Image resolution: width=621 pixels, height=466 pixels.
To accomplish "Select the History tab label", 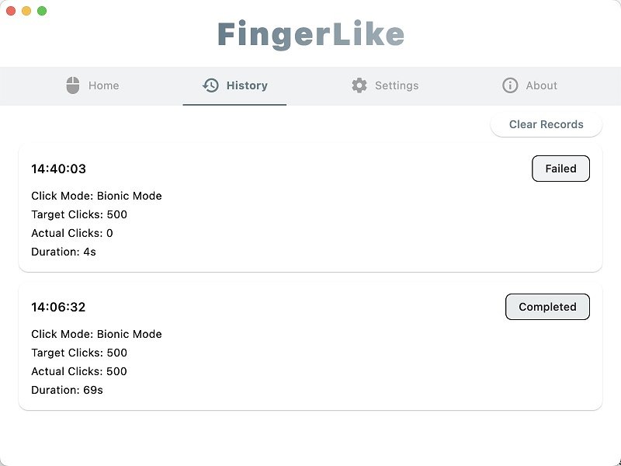I will click(247, 85).
